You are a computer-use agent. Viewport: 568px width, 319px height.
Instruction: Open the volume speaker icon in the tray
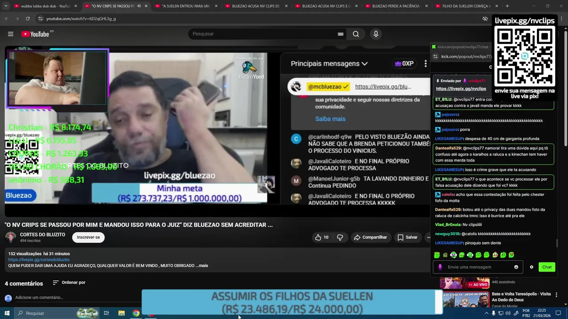click(508, 313)
